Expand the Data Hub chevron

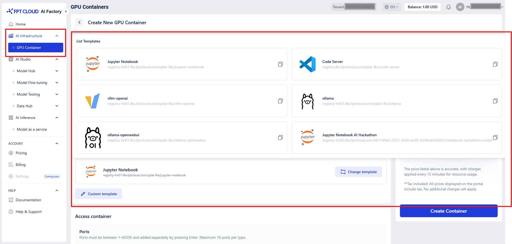coord(57,106)
